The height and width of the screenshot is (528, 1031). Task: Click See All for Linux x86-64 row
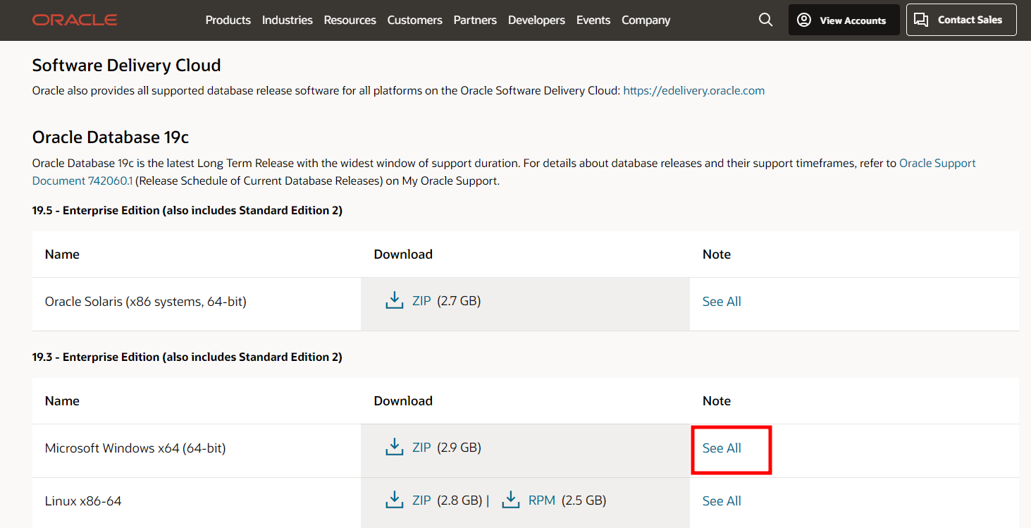(722, 501)
